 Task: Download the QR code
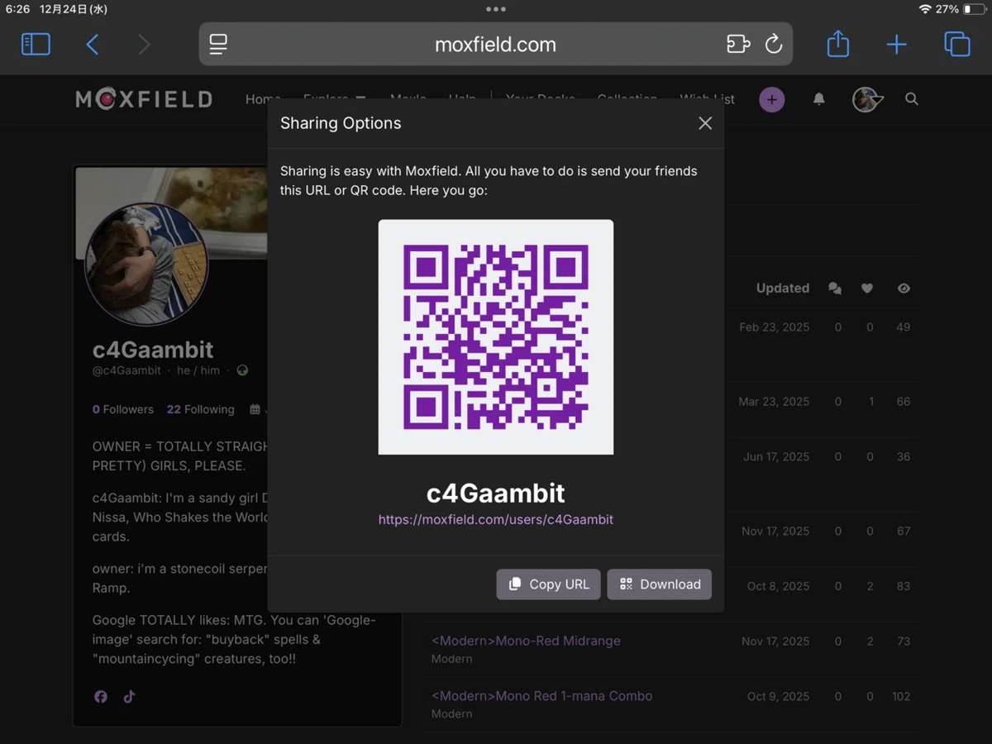659,584
